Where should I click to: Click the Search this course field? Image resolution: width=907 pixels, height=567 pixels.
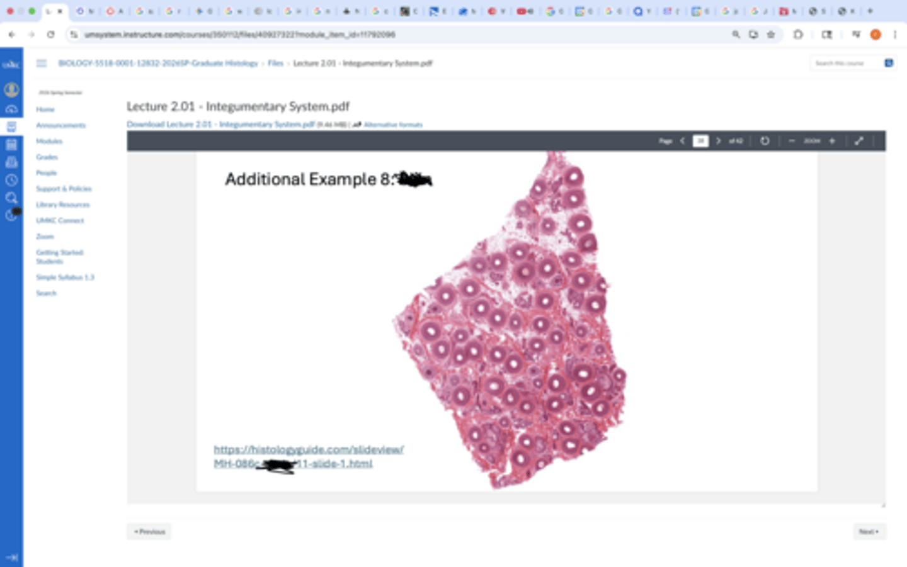coord(846,63)
